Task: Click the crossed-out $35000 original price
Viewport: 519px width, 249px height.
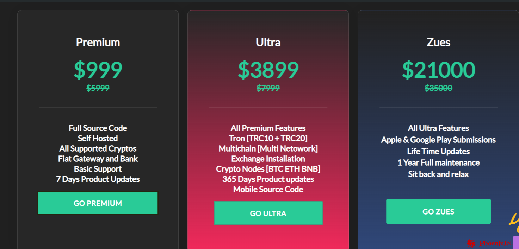Action: 438,88
